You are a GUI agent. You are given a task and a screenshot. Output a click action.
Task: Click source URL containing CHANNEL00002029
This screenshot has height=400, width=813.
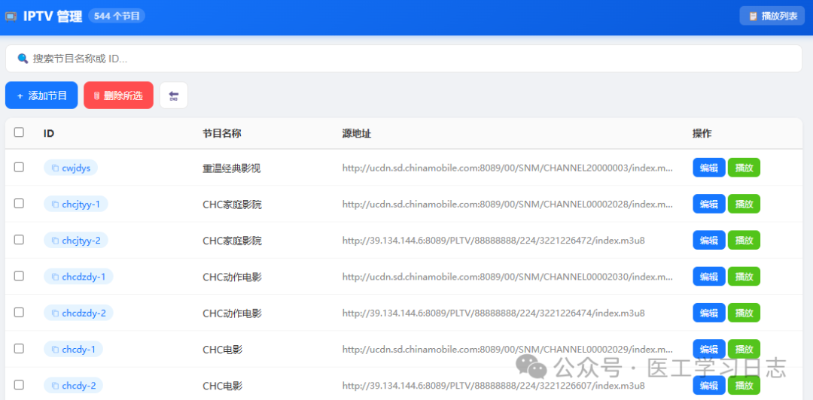click(507, 349)
